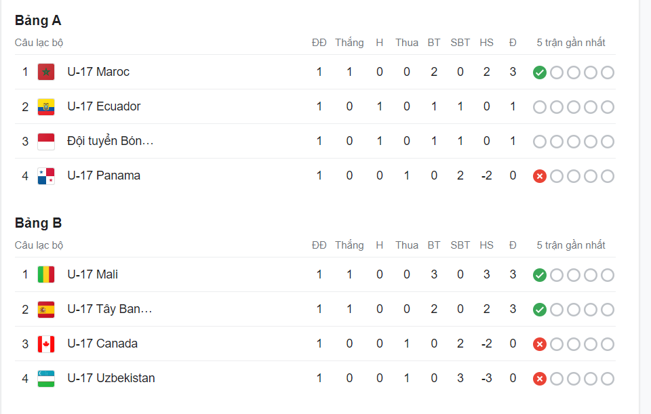
Task: Click Mali's green win result indicator
Action: [540, 275]
